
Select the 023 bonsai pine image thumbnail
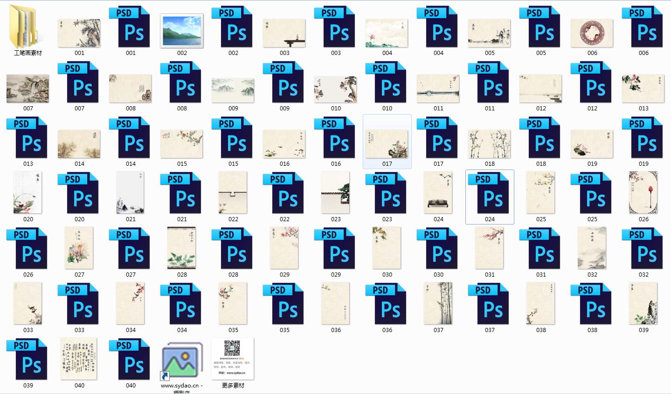tap(336, 192)
